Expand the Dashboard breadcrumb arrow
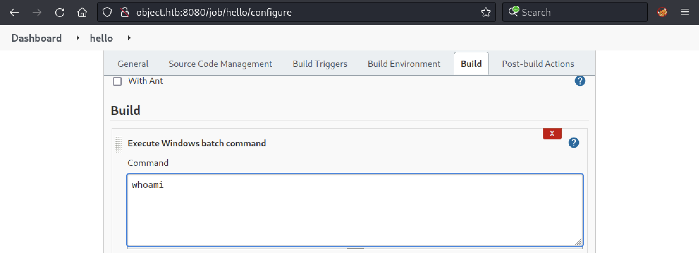Image resolution: width=699 pixels, height=253 pixels. coord(78,38)
